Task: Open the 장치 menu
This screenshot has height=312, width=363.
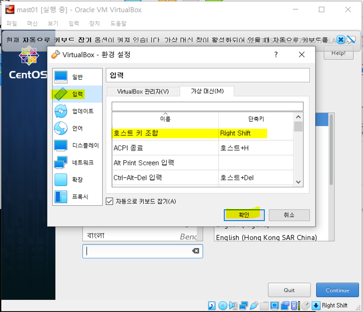Action: pyautogui.click(x=94, y=23)
